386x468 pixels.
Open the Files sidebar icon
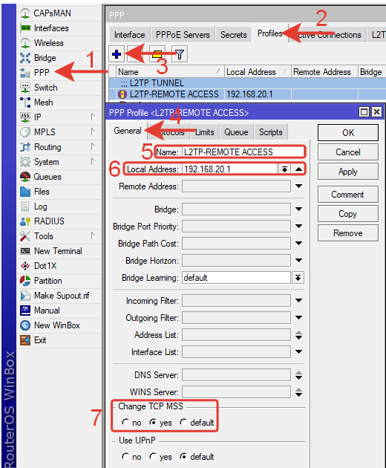[25, 192]
